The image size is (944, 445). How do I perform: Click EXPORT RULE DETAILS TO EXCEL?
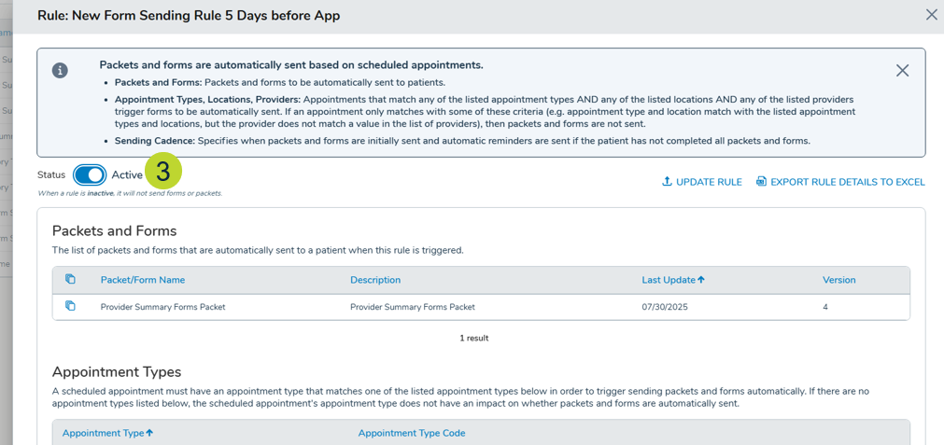pos(847,182)
